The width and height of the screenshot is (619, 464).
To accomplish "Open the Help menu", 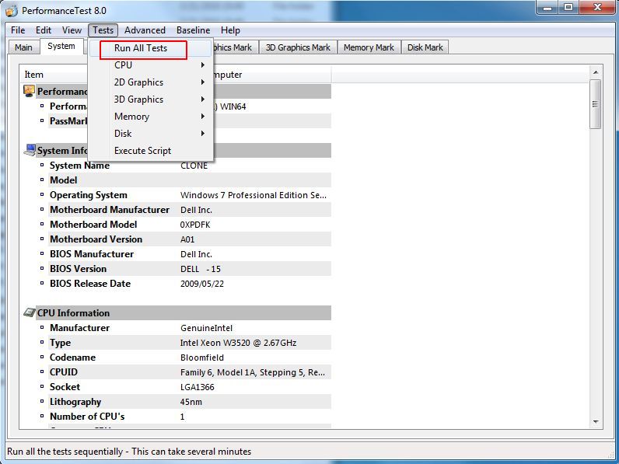I will pyautogui.click(x=230, y=30).
